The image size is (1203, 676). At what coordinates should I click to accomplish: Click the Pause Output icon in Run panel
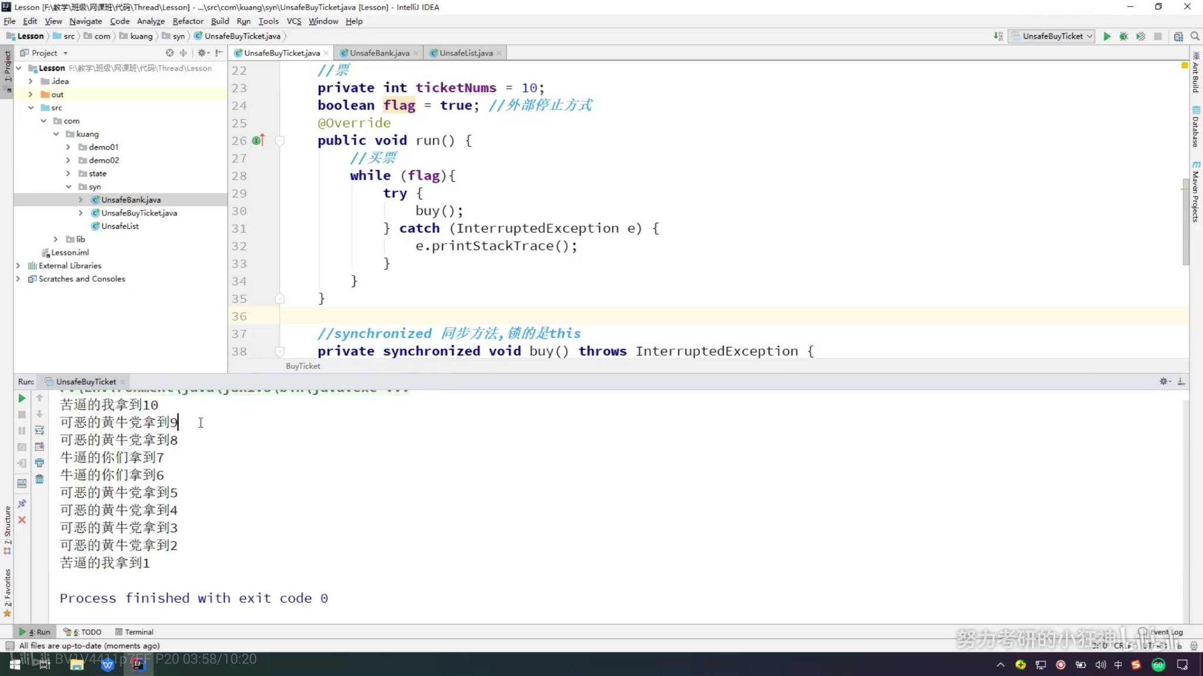point(22,431)
